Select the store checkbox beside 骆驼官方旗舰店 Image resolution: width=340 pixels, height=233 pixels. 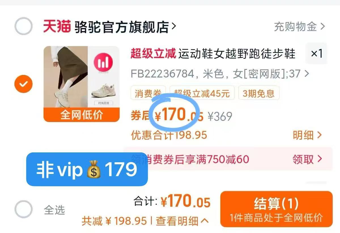[24, 26]
